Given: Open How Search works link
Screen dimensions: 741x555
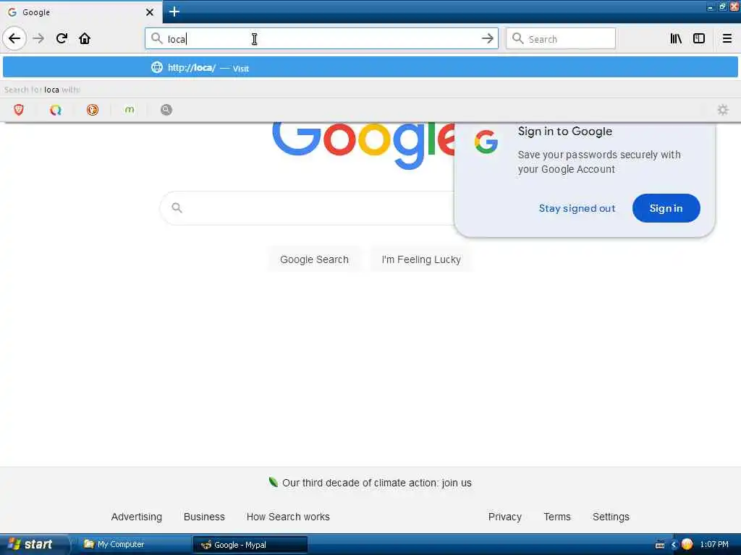Looking at the screenshot, I should click(x=288, y=517).
